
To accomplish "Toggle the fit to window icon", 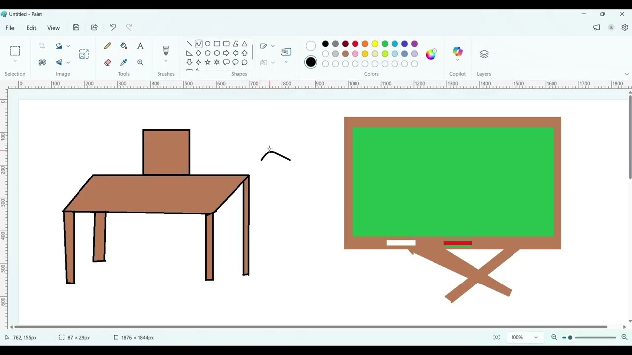I will (496, 337).
